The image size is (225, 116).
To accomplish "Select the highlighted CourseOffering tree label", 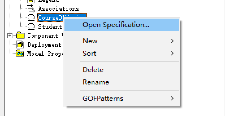I will (51, 18).
